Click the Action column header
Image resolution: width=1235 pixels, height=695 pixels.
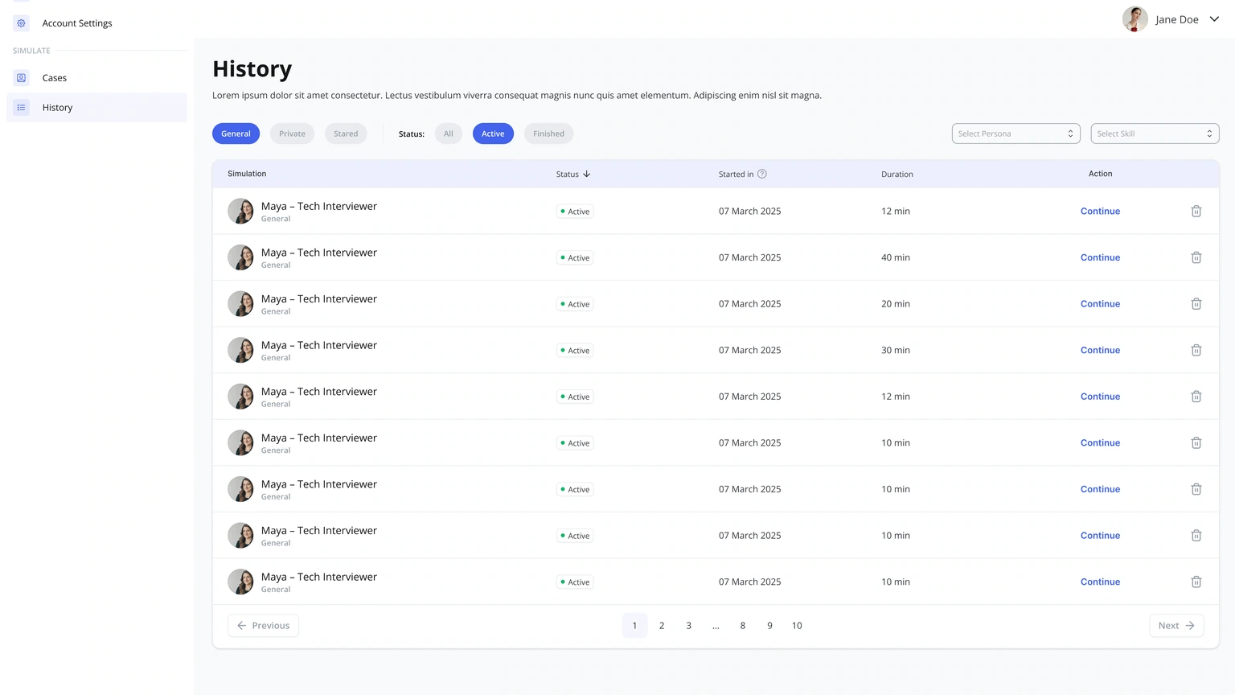coord(1100,174)
